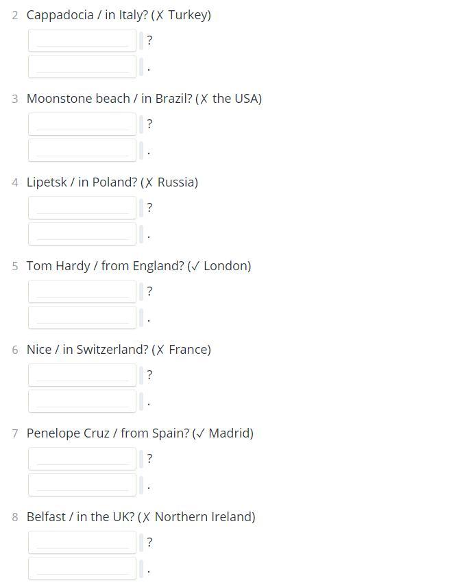The height and width of the screenshot is (587, 473).
Task: Click the Moonstone beach answer input field
Action: click(82, 150)
